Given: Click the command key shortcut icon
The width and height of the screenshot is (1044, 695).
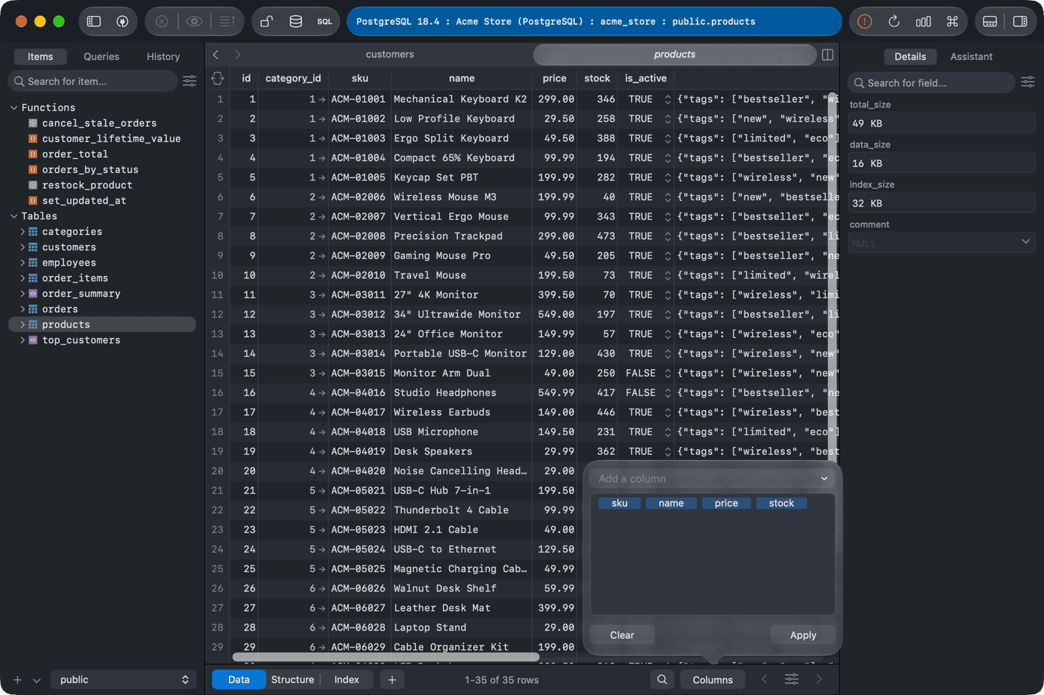Looking at the screenshot, I should point(953,22).
